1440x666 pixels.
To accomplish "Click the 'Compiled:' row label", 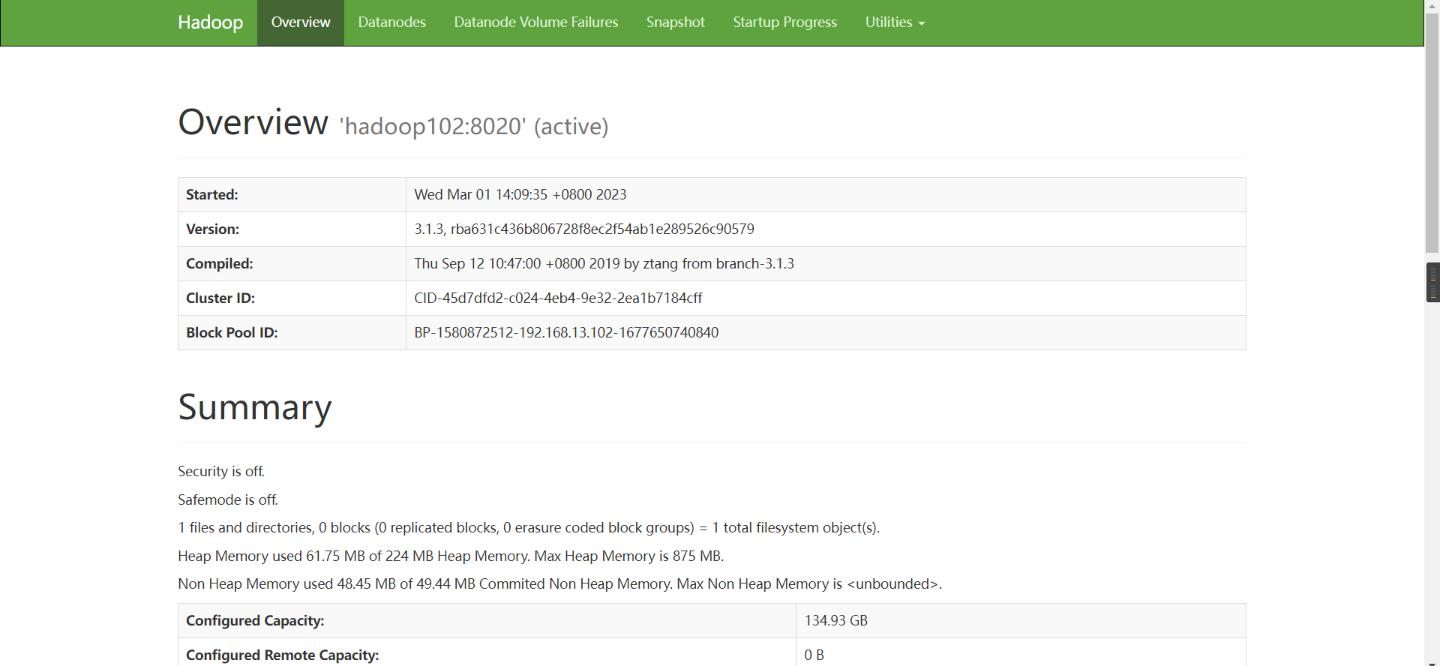I will click(x=220, y=264).
